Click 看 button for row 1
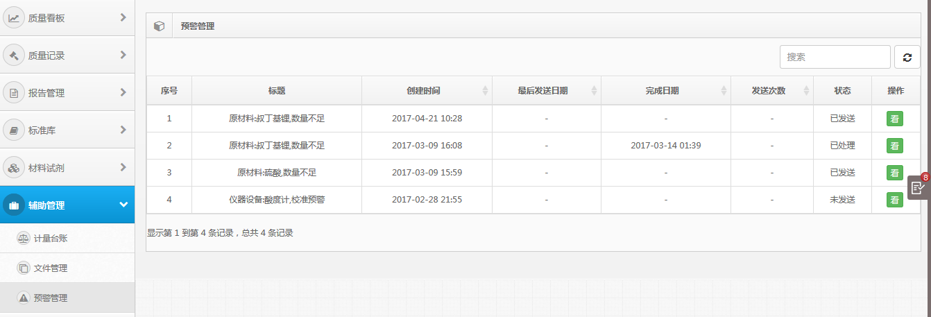This screenshot has width=931, height=317. tap(894, 119)
